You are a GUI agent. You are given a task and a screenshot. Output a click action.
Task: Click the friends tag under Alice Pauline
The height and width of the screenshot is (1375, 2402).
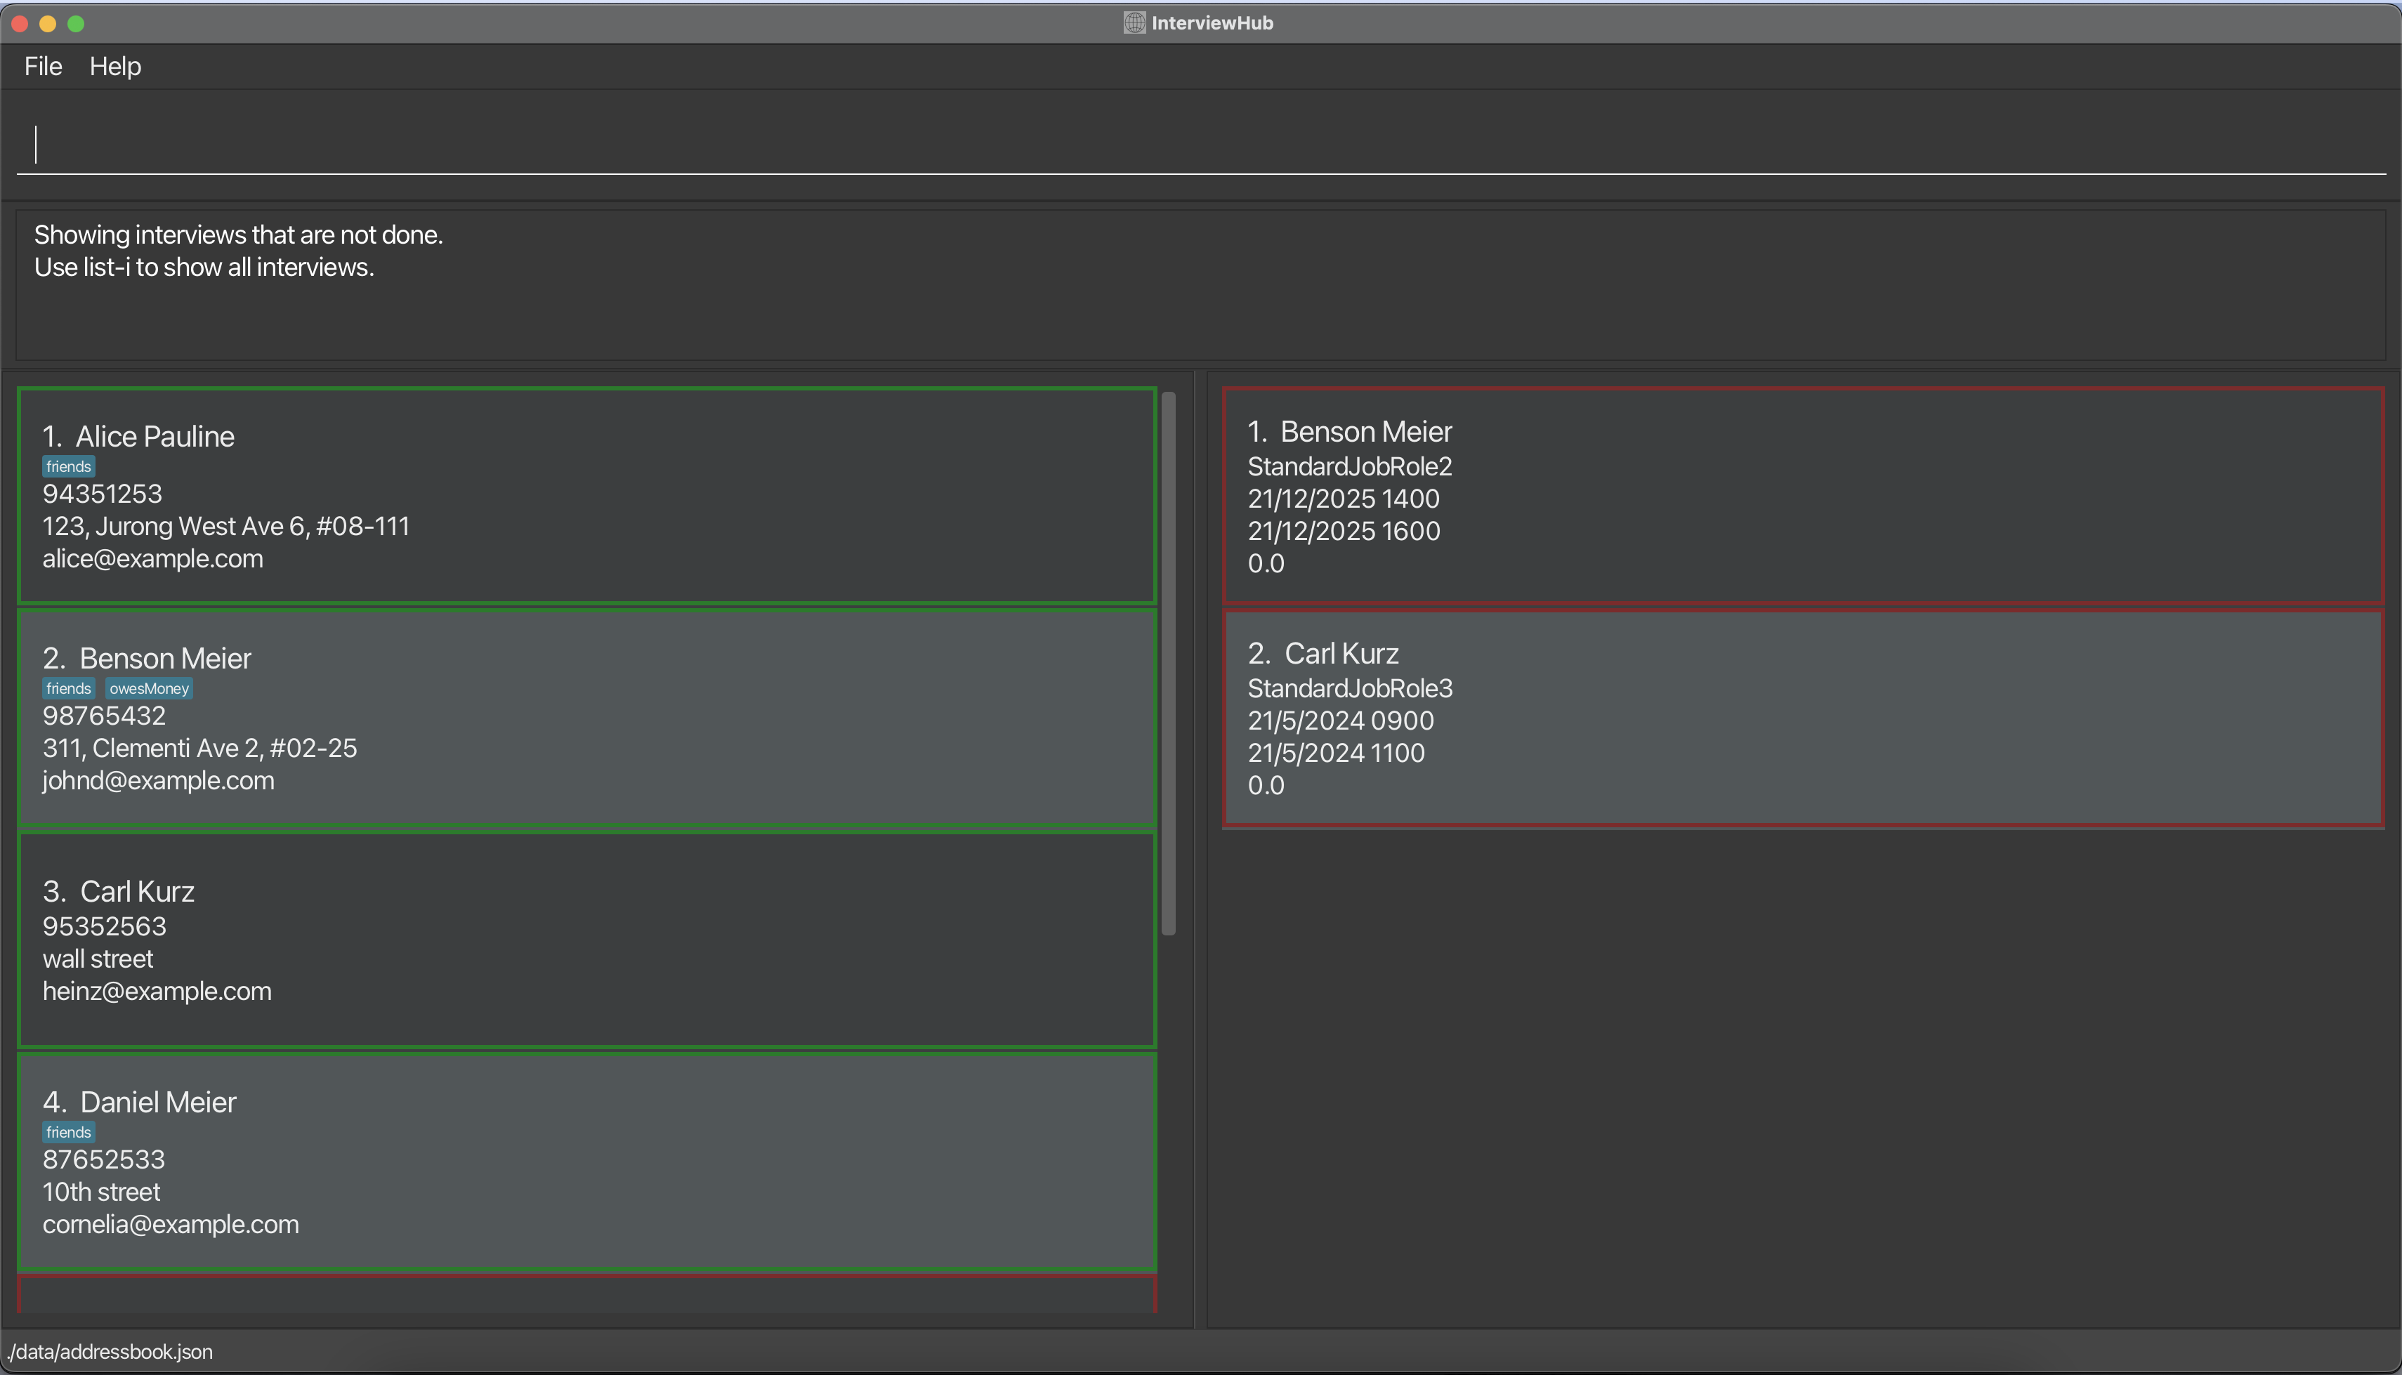coord(69,466)
